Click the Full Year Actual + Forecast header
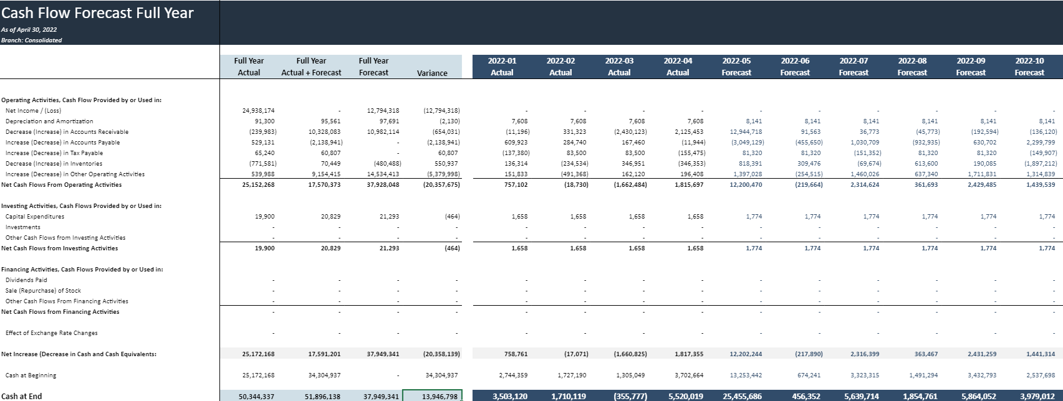This screenshot has width=1063, height=401. pos(311,67)
